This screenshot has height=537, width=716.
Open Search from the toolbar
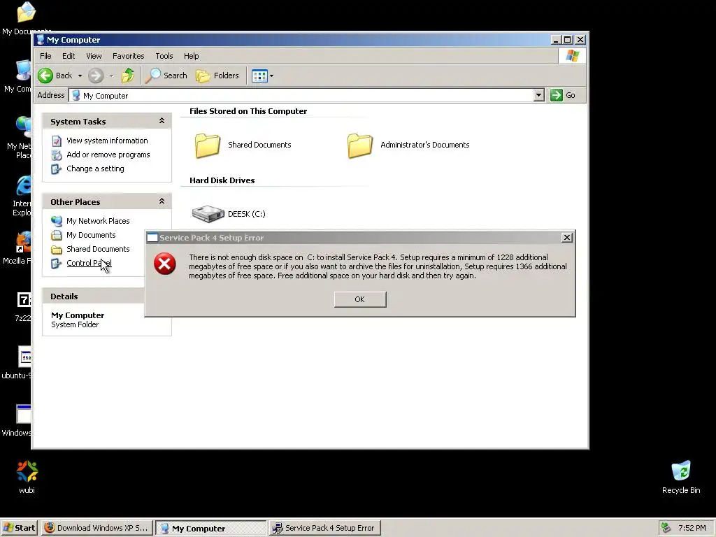tap(166, 76)
